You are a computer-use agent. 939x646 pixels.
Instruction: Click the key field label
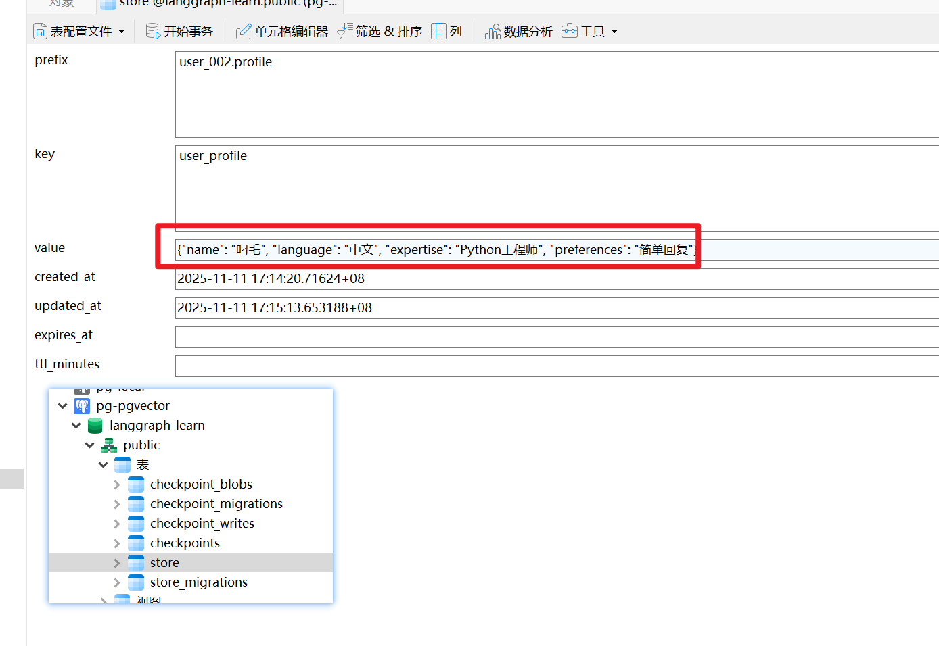click(x=45, y=154)
